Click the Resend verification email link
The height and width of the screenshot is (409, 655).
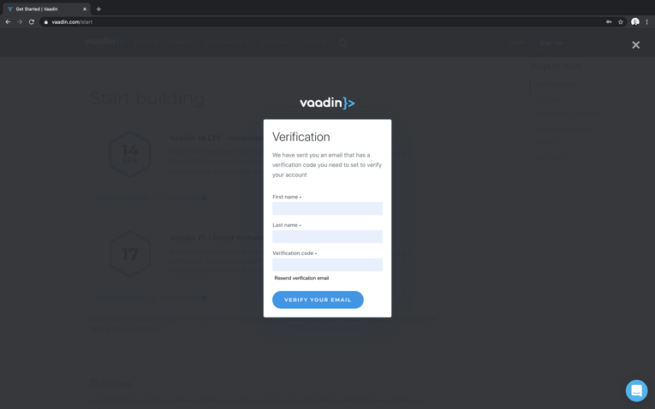(301, 278)
